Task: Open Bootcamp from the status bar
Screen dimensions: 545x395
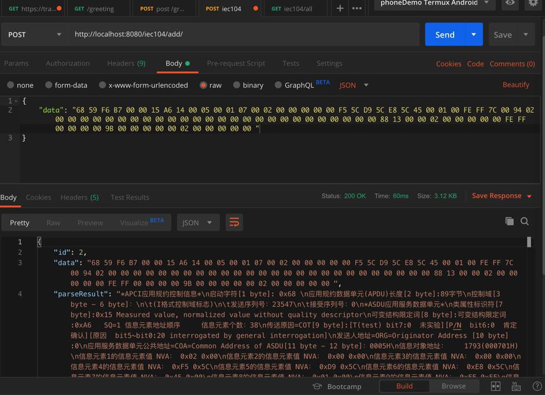Action: tap(337, 386)
